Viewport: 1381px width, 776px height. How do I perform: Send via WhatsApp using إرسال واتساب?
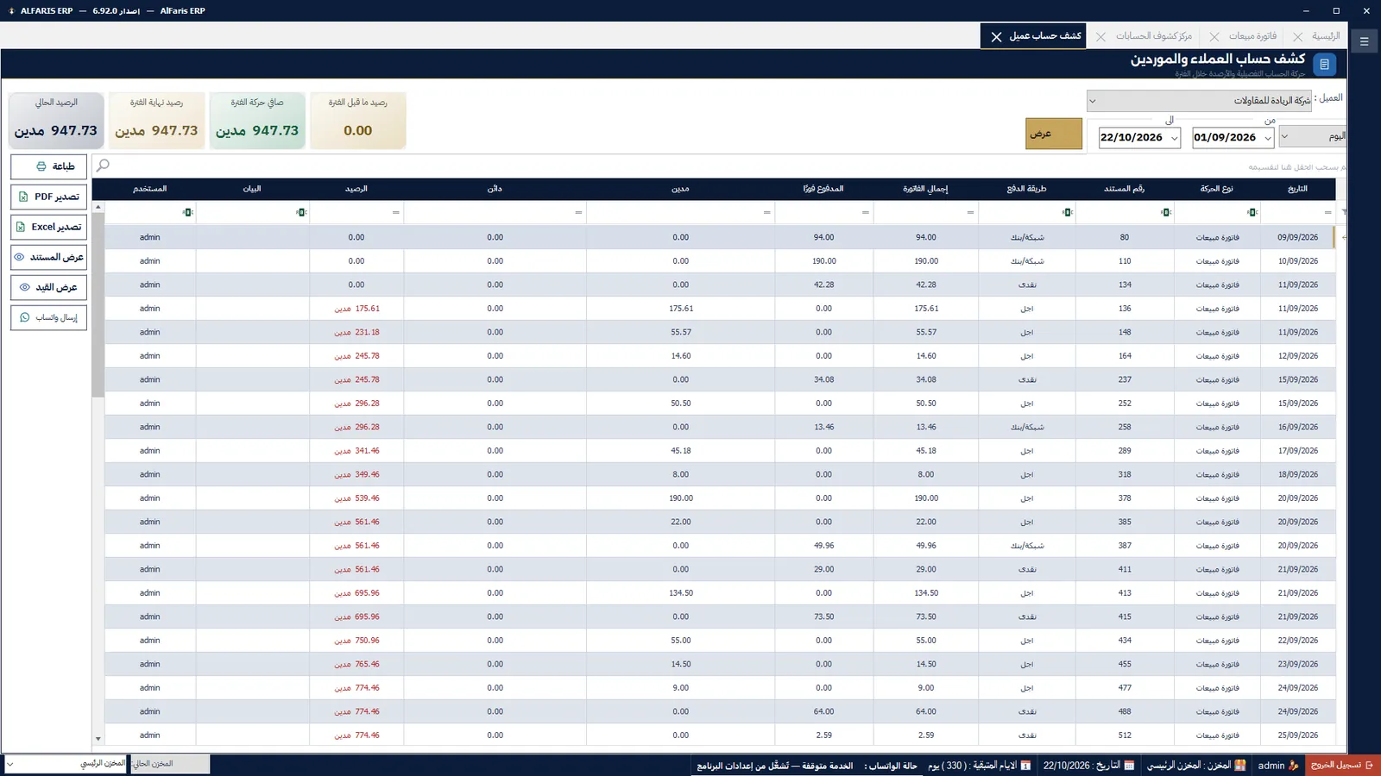point(49,317)
